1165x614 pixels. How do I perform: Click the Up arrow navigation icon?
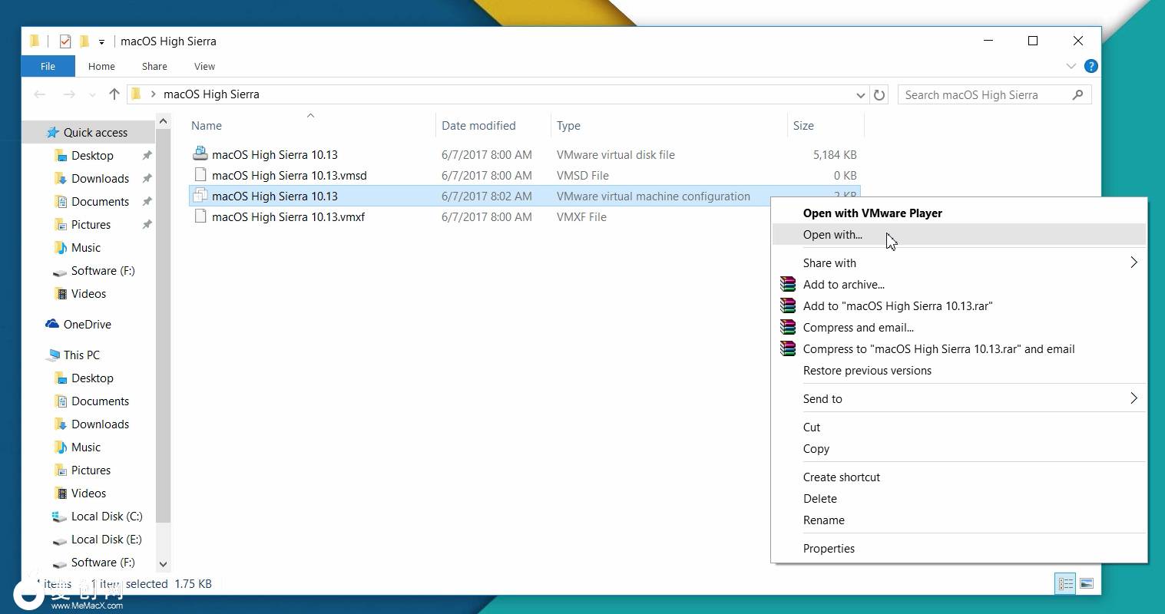(114, 94)
